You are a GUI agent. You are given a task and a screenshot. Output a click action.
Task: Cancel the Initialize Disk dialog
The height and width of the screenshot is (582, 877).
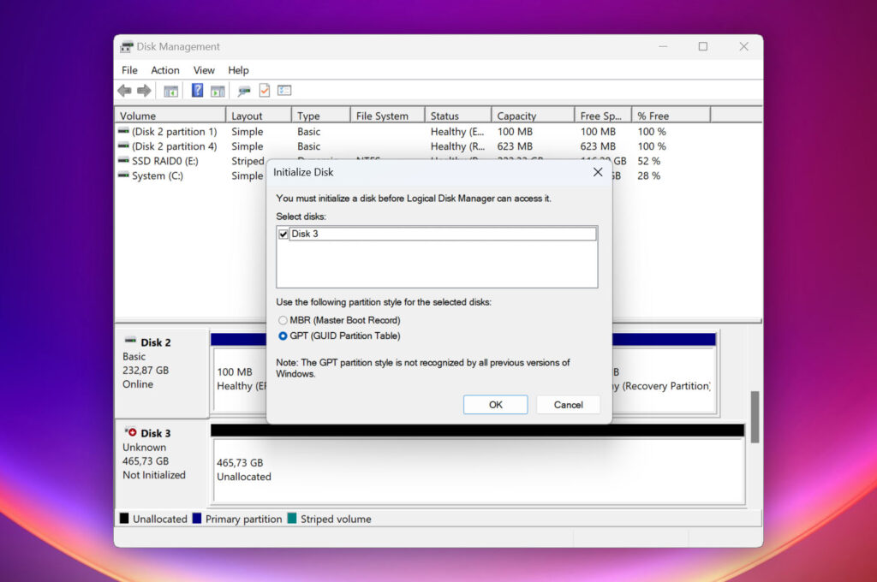tap(568, 405)
